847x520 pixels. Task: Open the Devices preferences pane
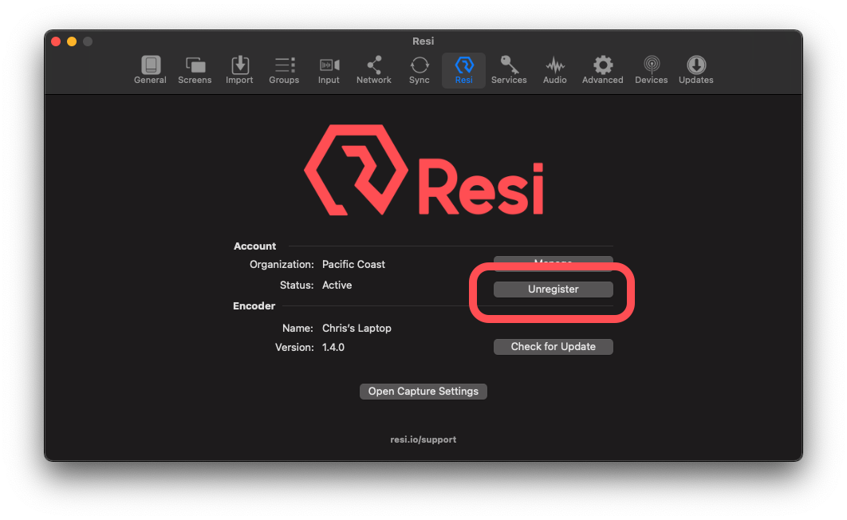tap(651, 69)
